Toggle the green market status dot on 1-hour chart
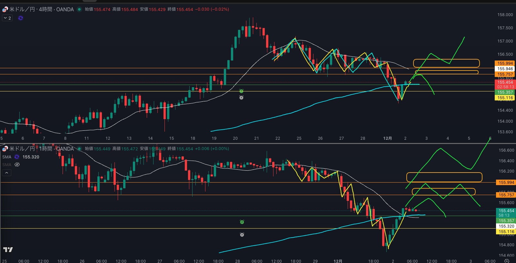Viewport: 516px width, 263px height. (79, 149)
